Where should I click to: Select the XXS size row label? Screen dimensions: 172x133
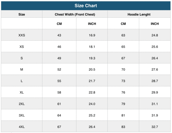pyautogui.click(x=21, y=35)
